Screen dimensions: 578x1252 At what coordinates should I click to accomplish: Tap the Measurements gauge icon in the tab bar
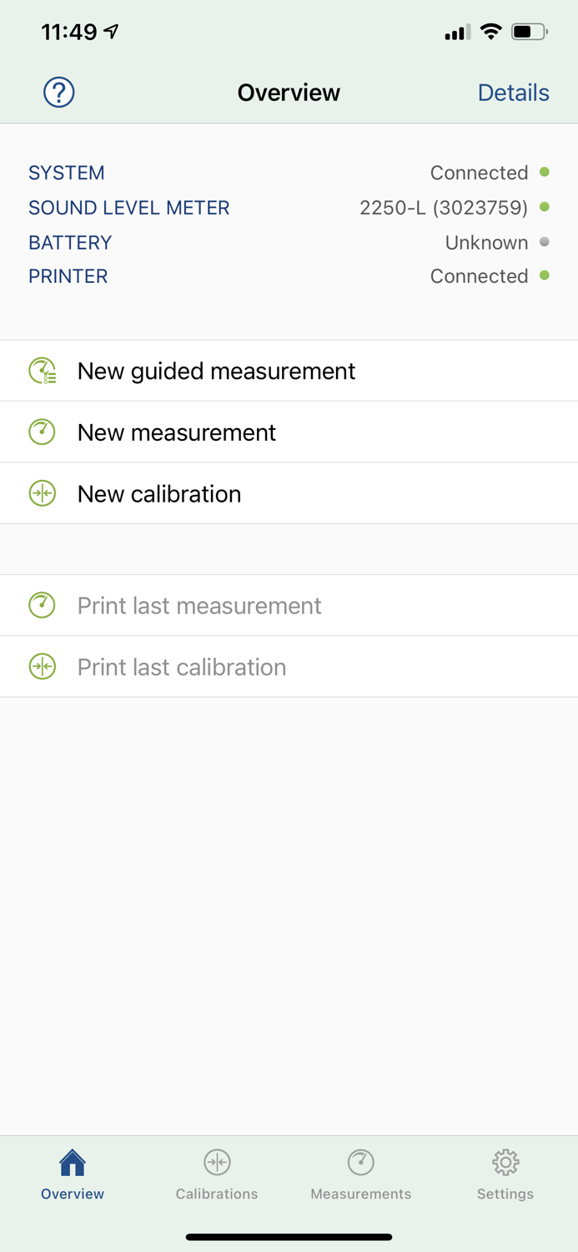[360, 1161]
